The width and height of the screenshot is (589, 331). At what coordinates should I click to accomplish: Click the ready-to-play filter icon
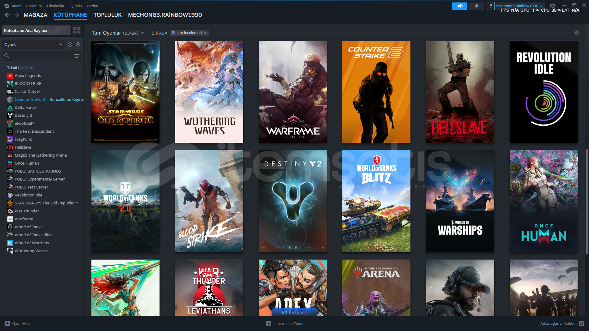78,44
